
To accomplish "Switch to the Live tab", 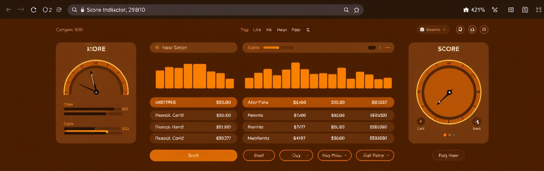I will click(x=257, y=30).
